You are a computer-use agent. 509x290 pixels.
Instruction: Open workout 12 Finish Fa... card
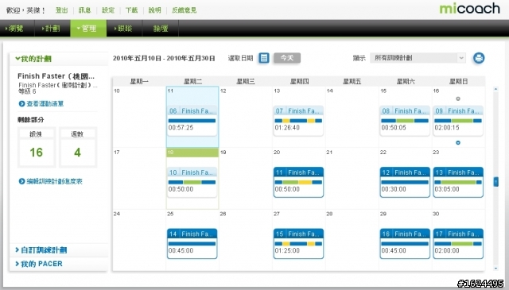405,182
